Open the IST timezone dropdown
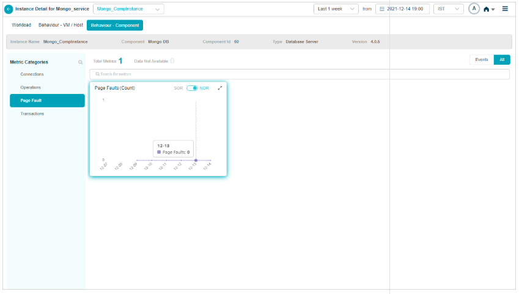Screen dimensions: 522x294 click(448, 9)
